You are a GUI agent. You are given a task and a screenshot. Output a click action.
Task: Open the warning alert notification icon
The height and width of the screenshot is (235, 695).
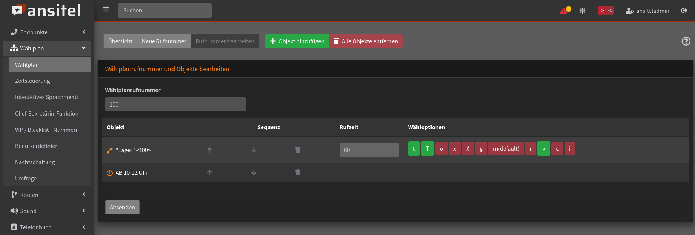point(564,11)
